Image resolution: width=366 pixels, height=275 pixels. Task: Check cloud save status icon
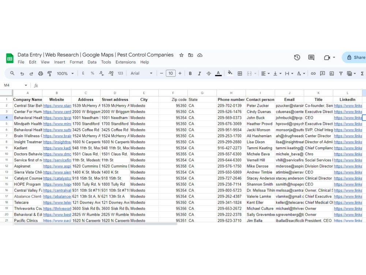(x=200, y=55)
